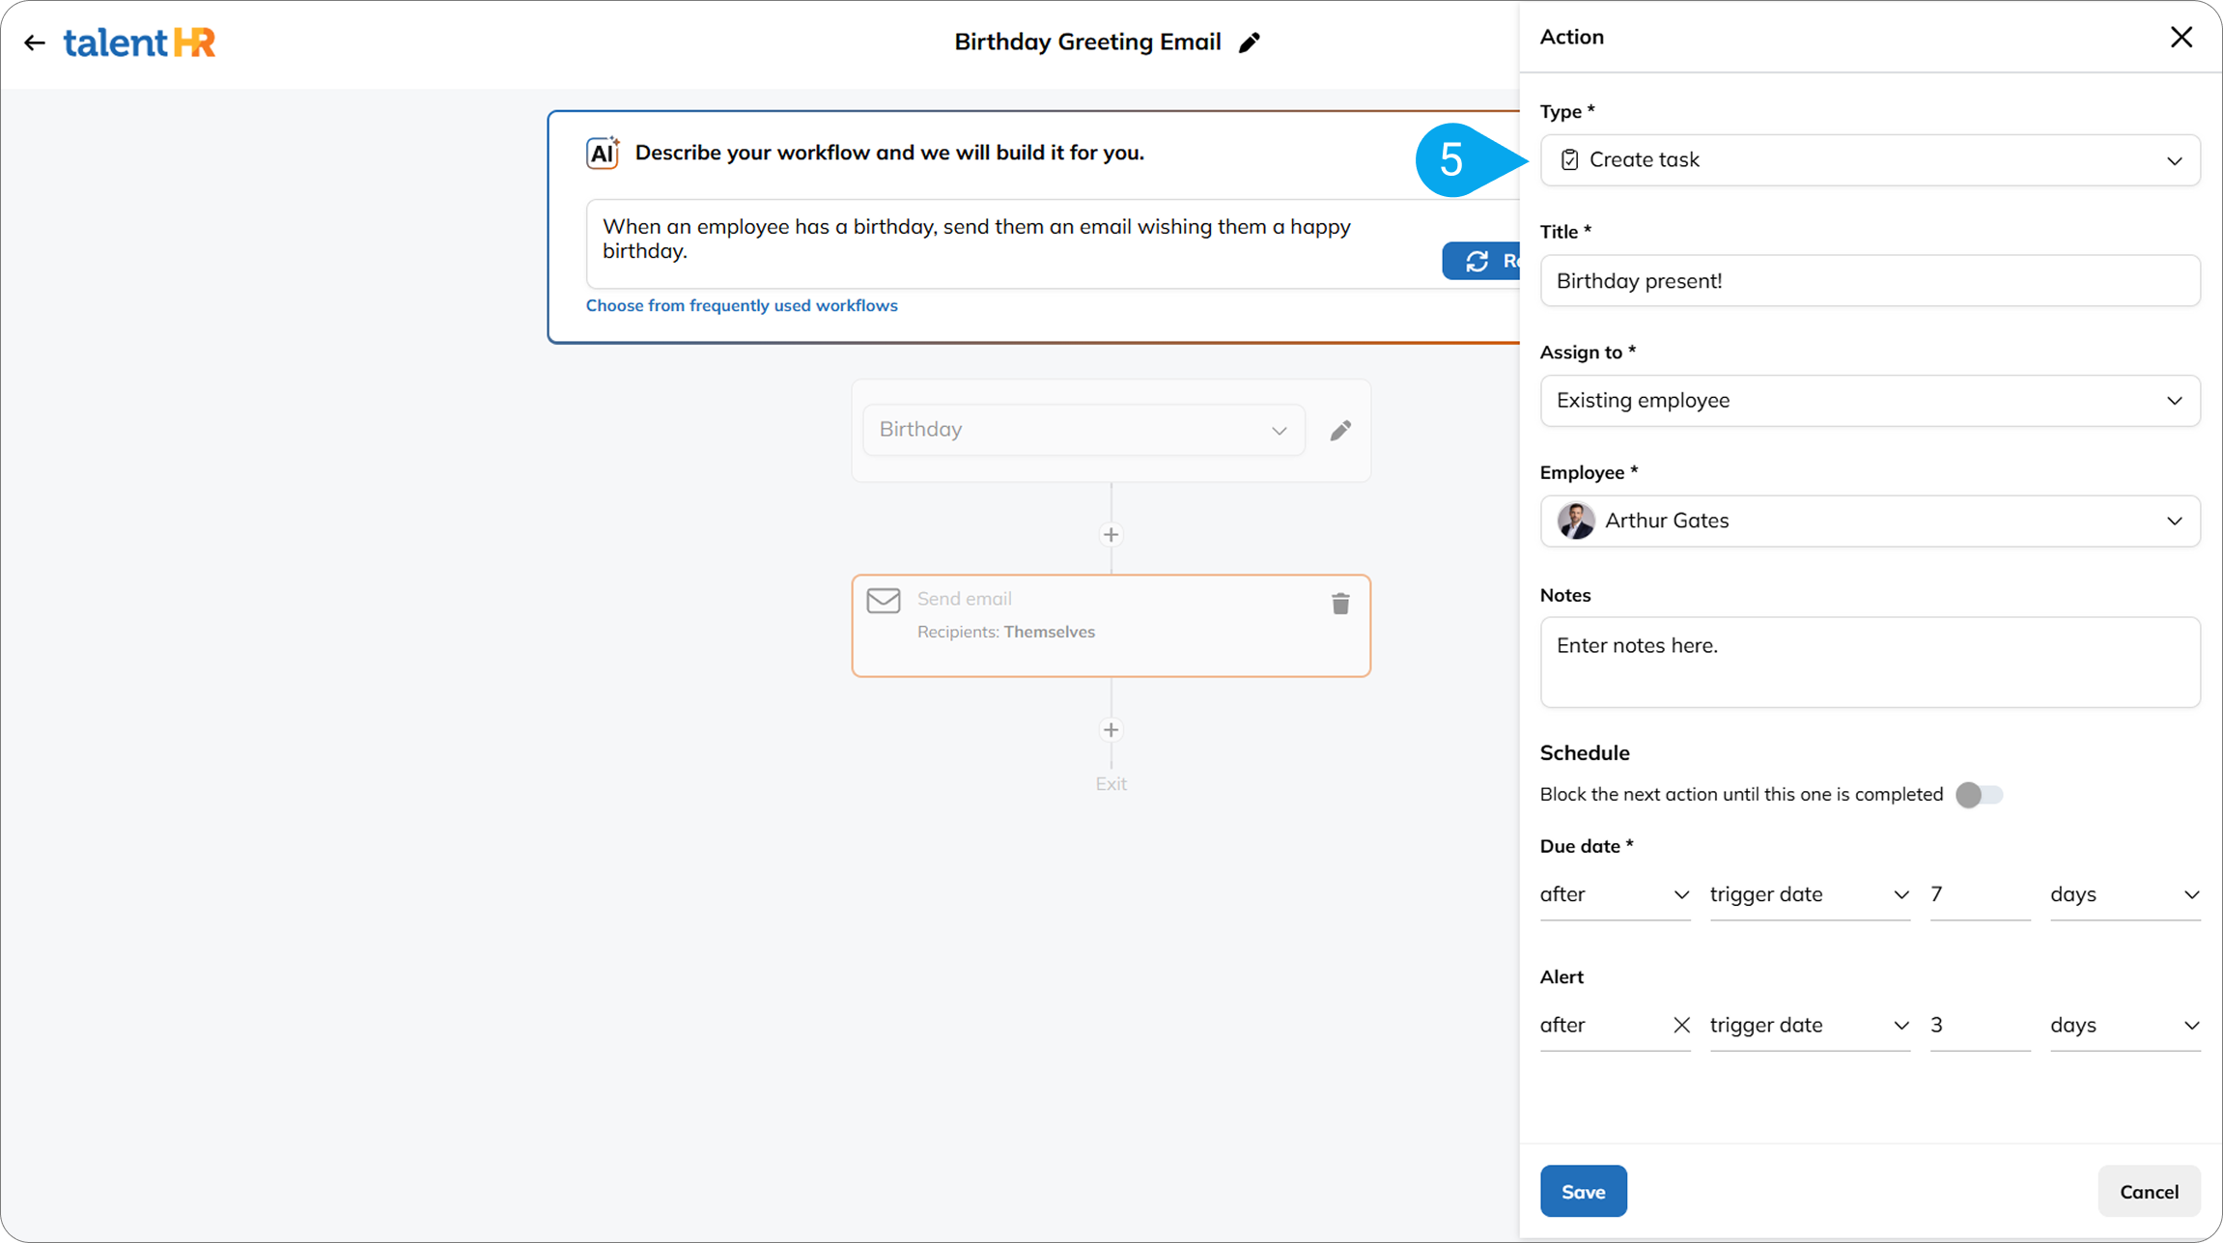Click the Schedule section heading
The image size is (2223, 1243).
click(x=1584, y=753)
